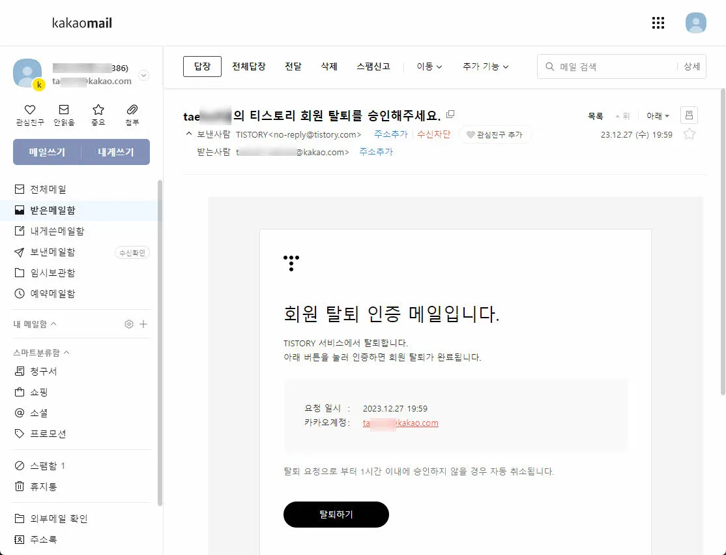Click the magnifier search icon

[x=549, y=67]
